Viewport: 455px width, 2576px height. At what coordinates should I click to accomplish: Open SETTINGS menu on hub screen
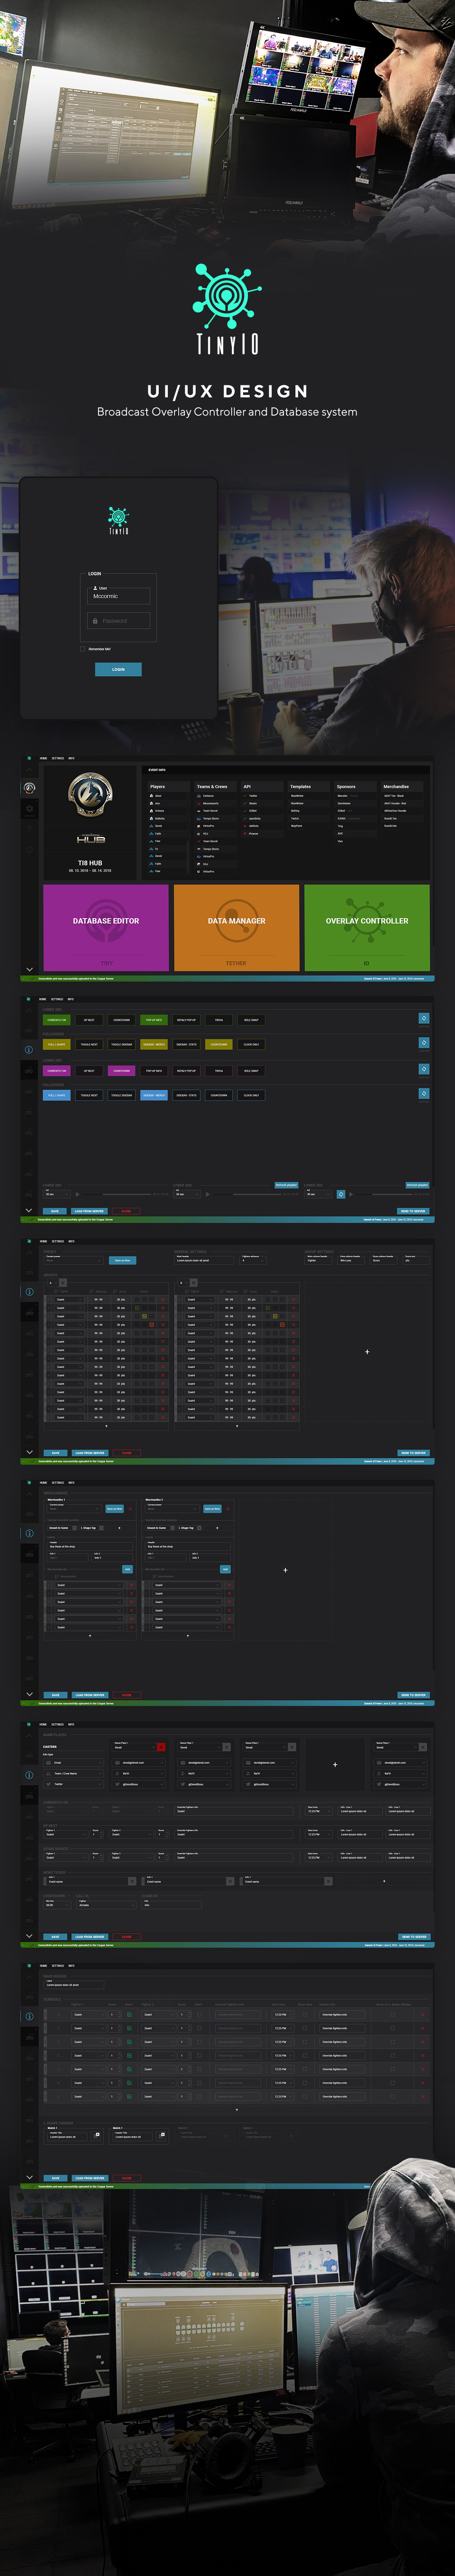pyautogui.click(x=58, y=758)
